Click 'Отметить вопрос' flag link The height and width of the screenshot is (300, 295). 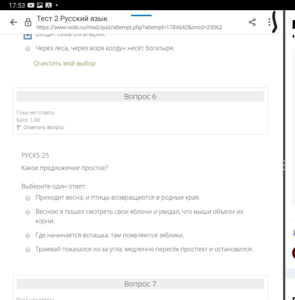click(x=43, y=127)
